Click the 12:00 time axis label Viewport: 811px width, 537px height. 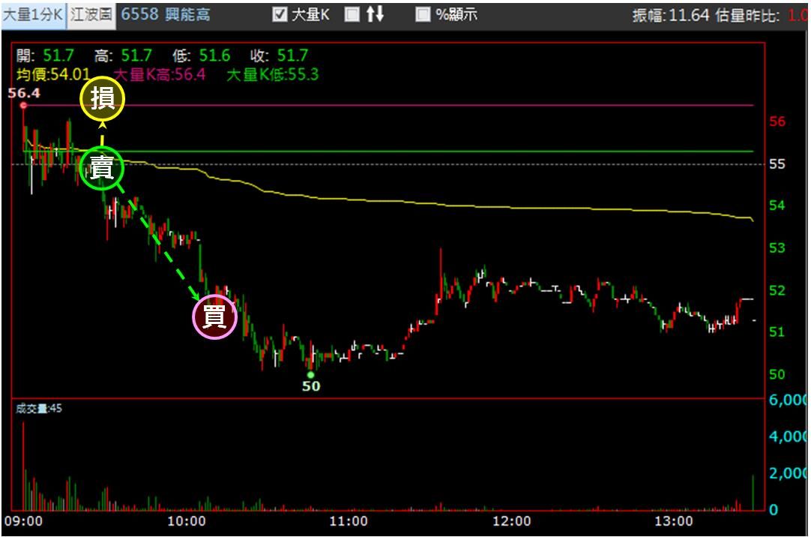(511, 521)
